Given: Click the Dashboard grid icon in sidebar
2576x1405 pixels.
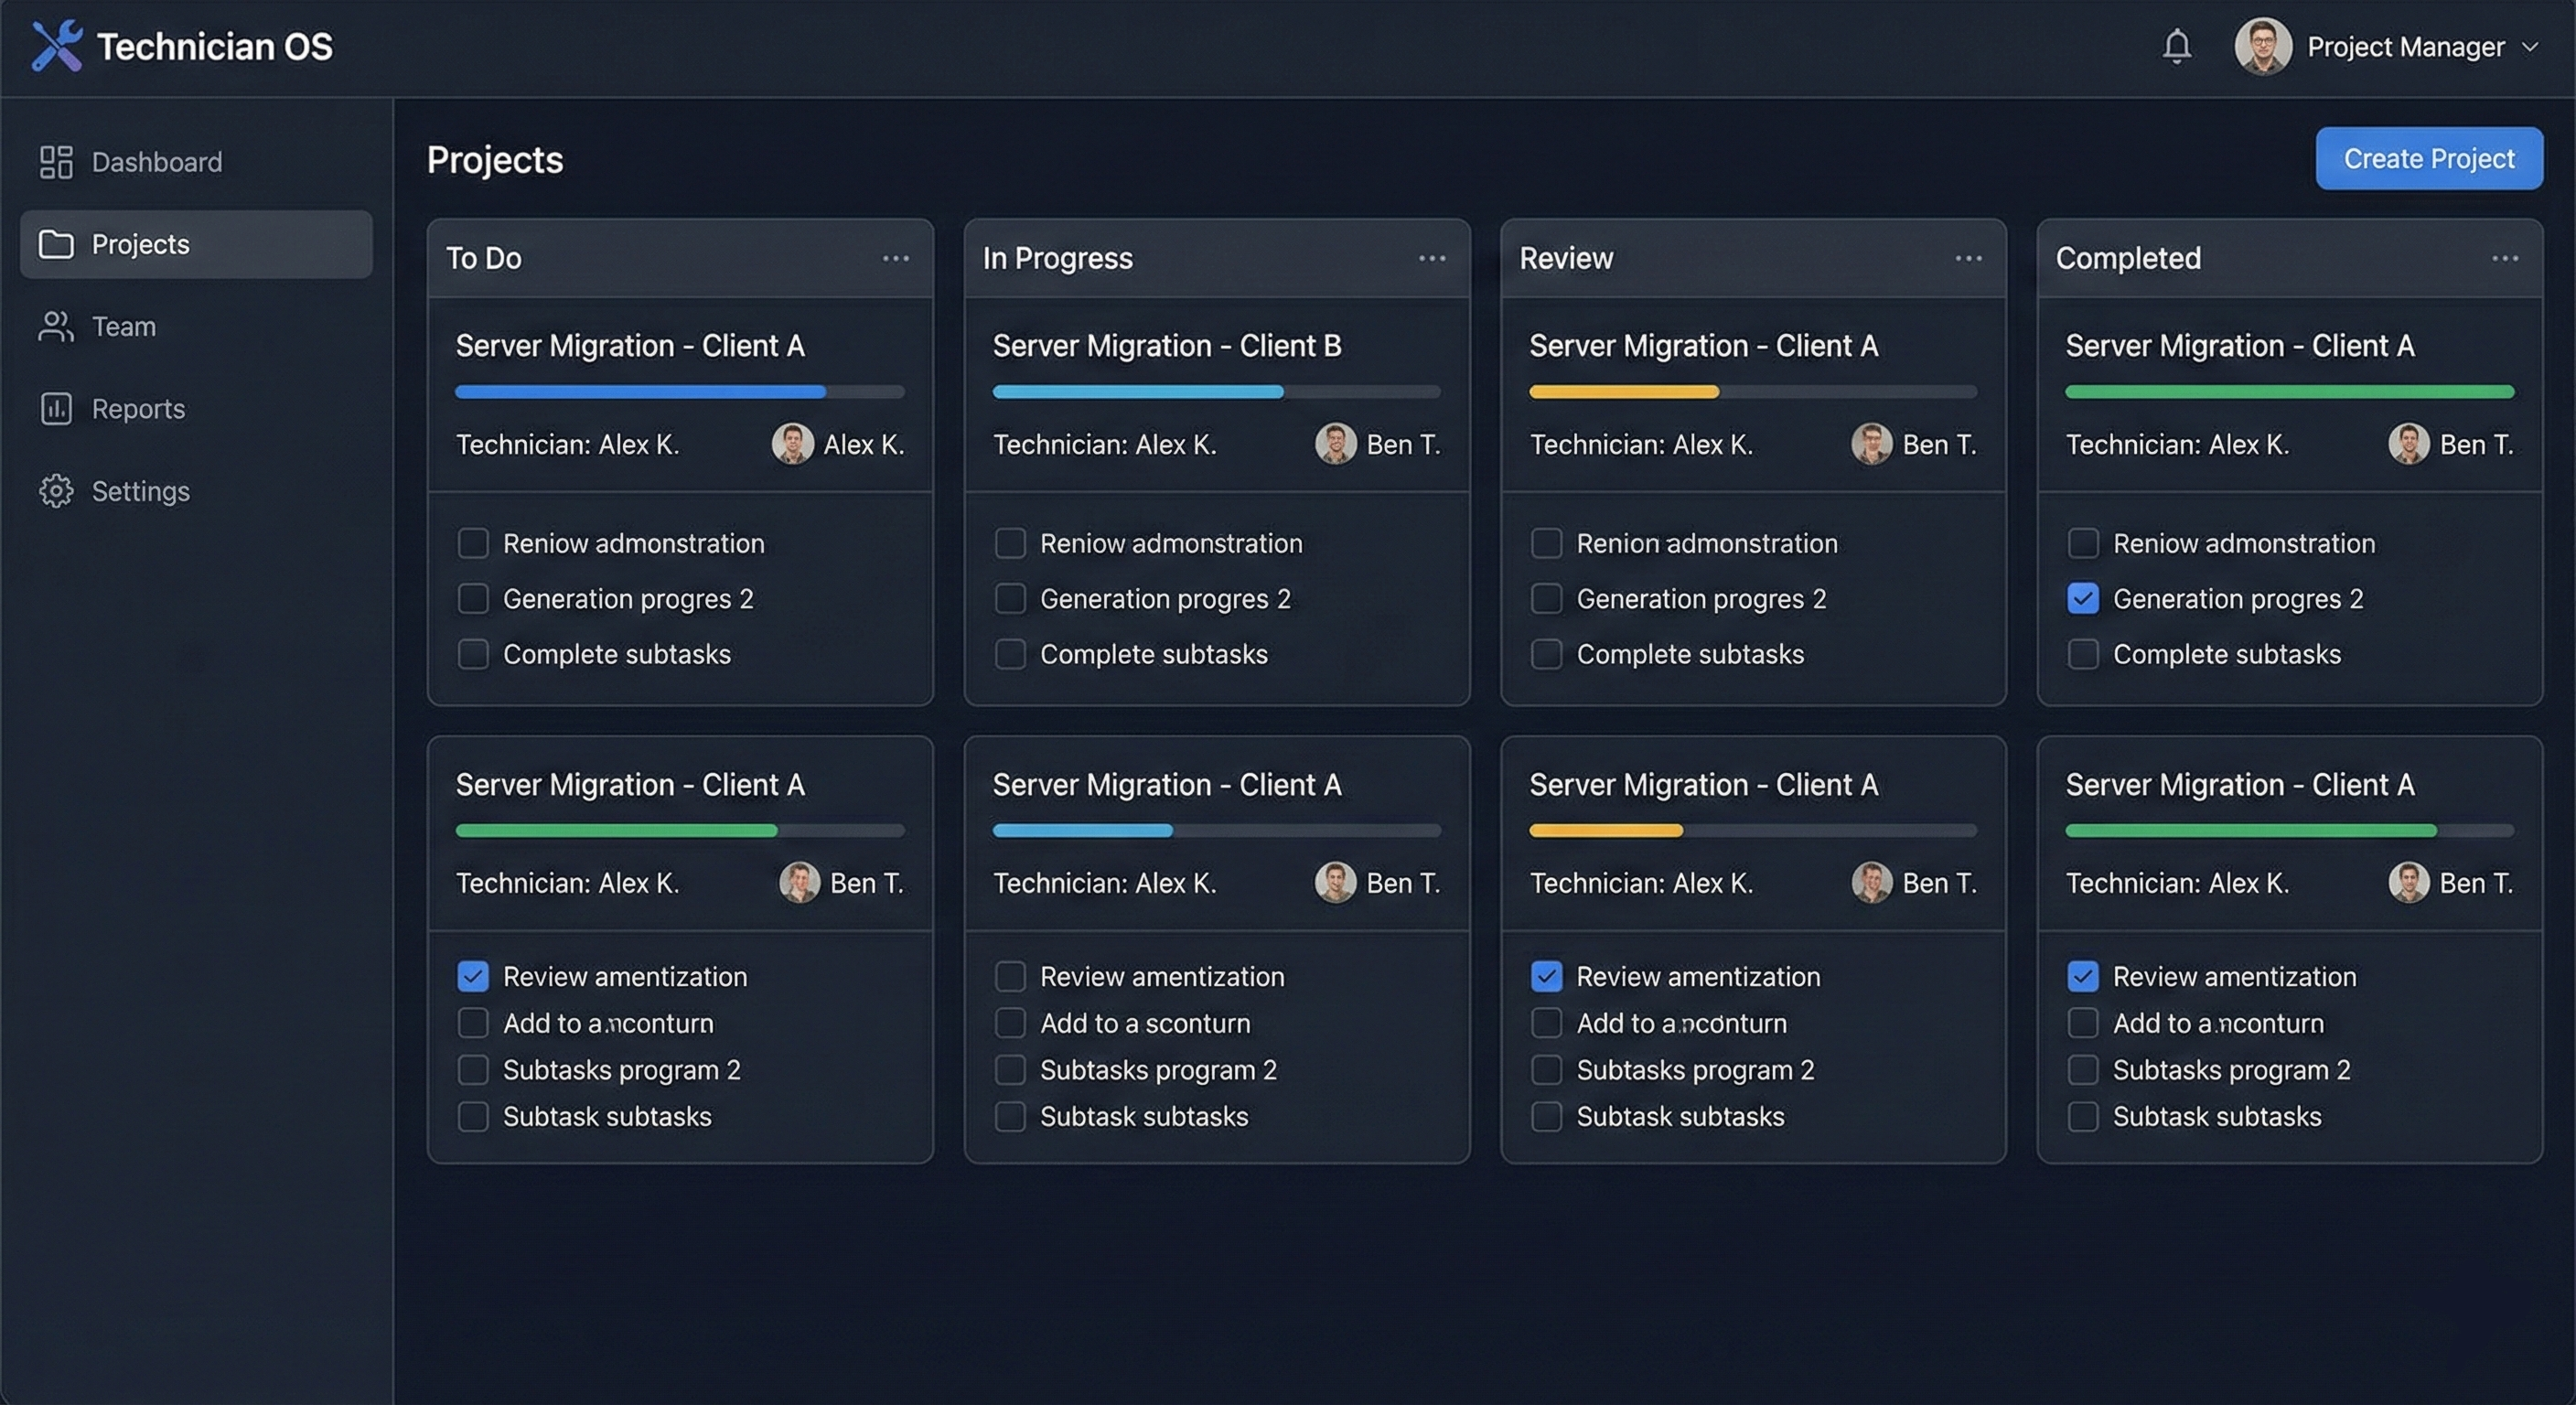Looking at the screenshot, I should point(56,162).
